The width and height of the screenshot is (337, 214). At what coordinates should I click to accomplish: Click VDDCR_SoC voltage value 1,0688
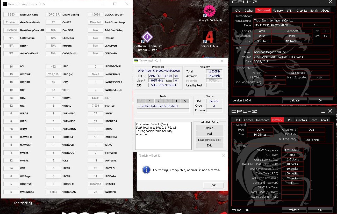pos(95,15)
